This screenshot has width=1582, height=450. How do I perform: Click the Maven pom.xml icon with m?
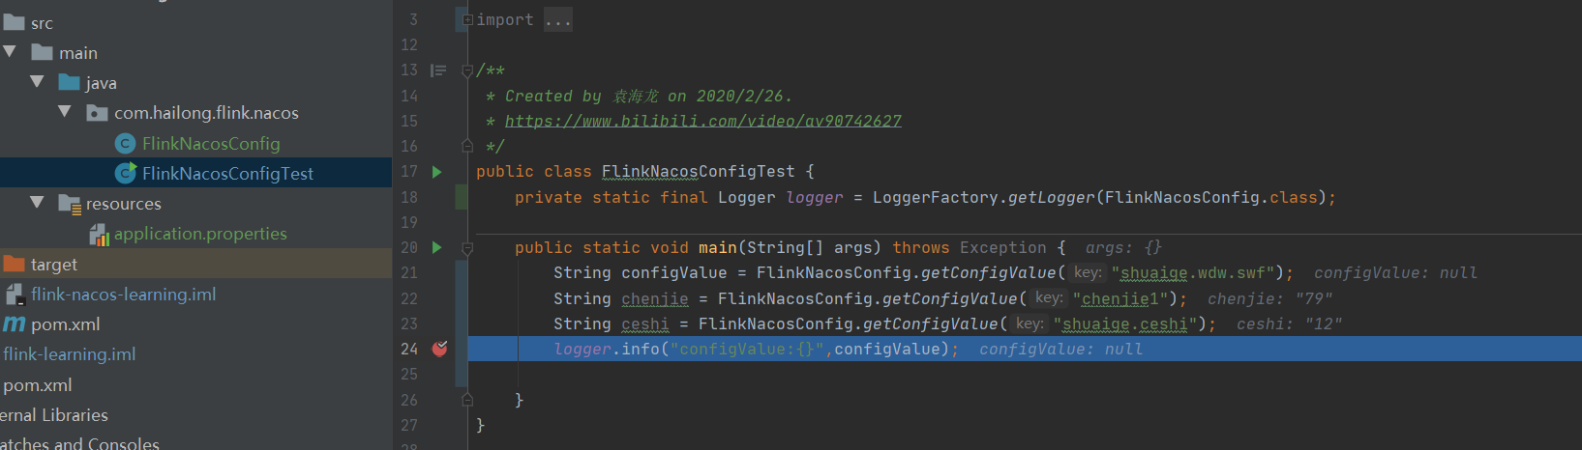point(14,324)
